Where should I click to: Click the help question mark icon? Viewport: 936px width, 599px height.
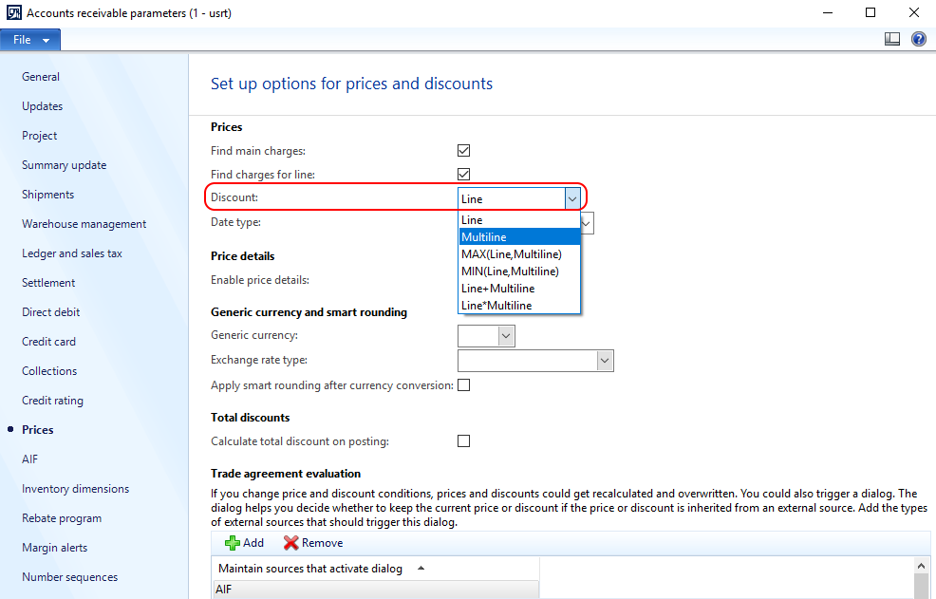(x=919, y=40)
